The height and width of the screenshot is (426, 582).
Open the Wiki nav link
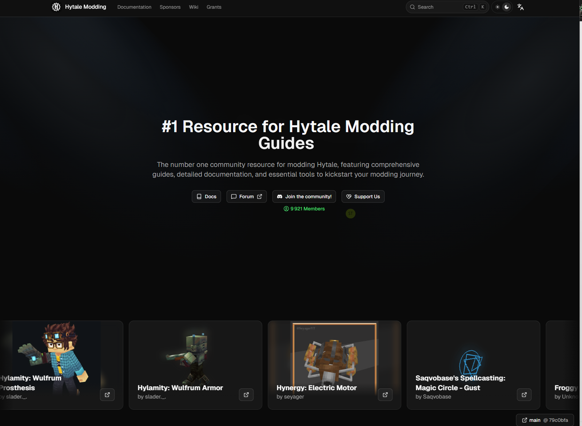pos(194,7)
